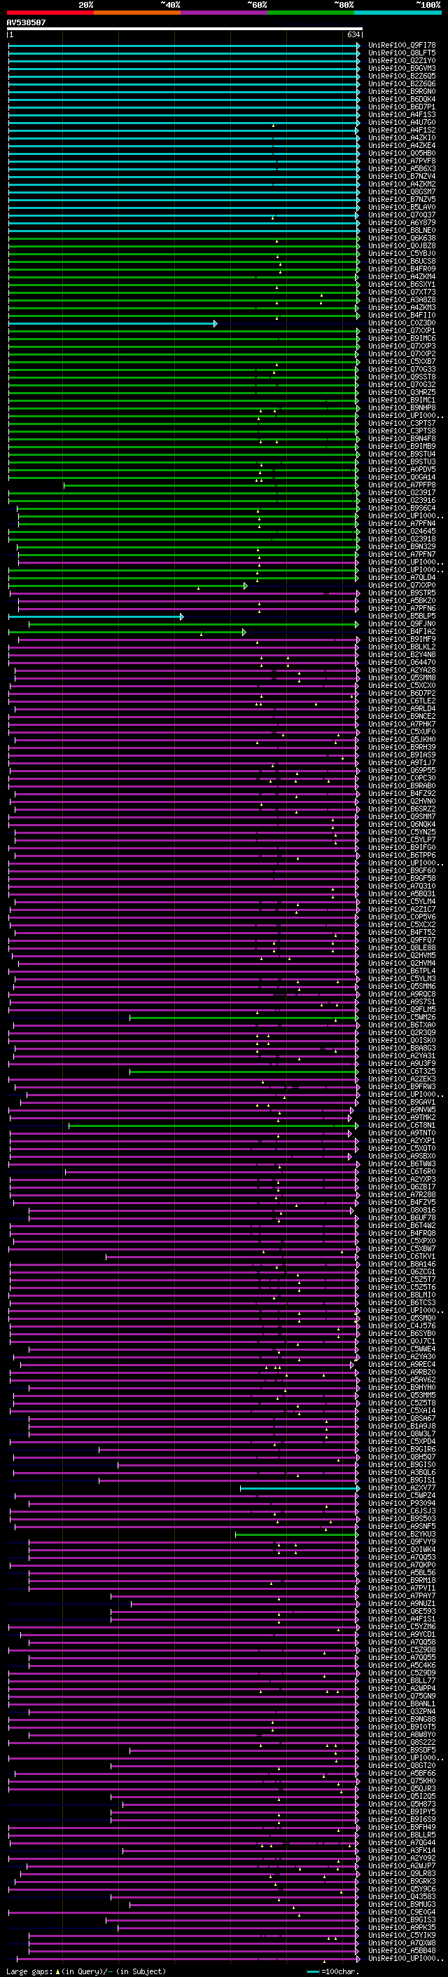
Task: Click the short cyan alignment bar for UniRef100_C0Z3D0
Action: [x=113, y=324]
